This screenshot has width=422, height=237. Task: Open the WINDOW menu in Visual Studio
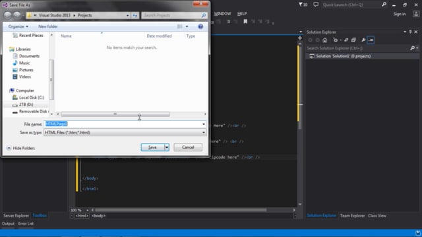coord(222,13)
